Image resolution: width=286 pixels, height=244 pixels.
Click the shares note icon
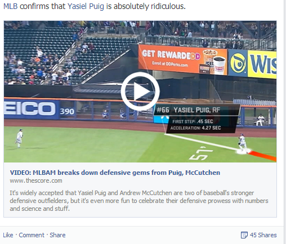click(244, 235)
